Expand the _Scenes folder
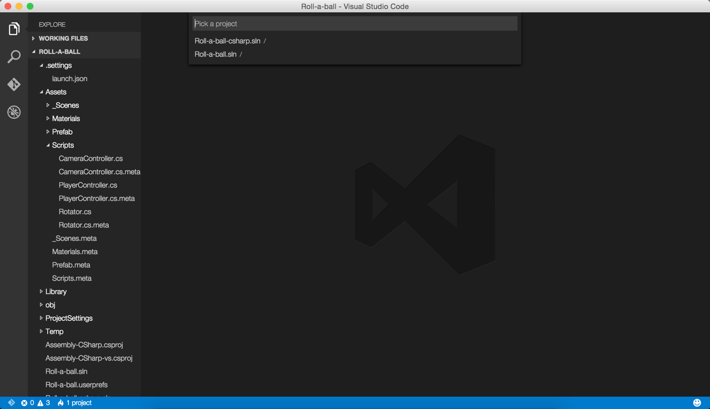 pyautogui.click(x=84, y=105)
